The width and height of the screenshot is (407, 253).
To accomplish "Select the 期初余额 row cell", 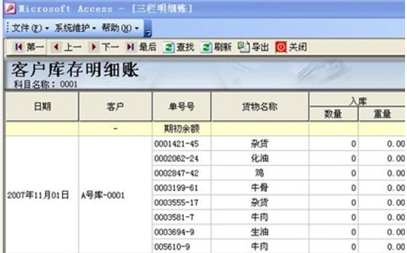I will (182, 128).
